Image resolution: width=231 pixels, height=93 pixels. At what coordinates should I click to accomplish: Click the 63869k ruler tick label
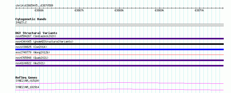tap(159, 10)
